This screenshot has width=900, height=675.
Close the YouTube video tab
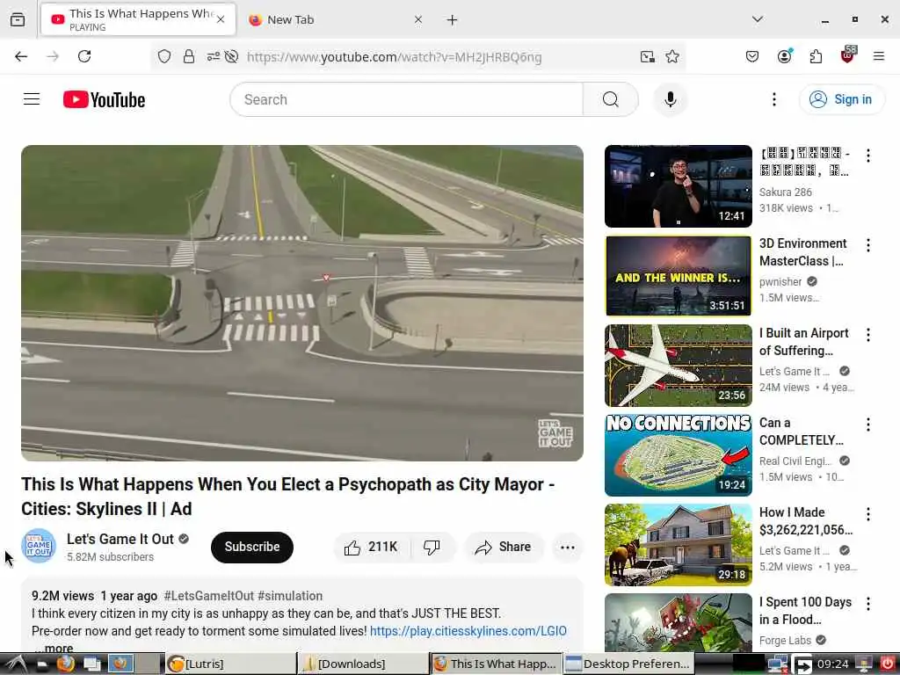221,19
